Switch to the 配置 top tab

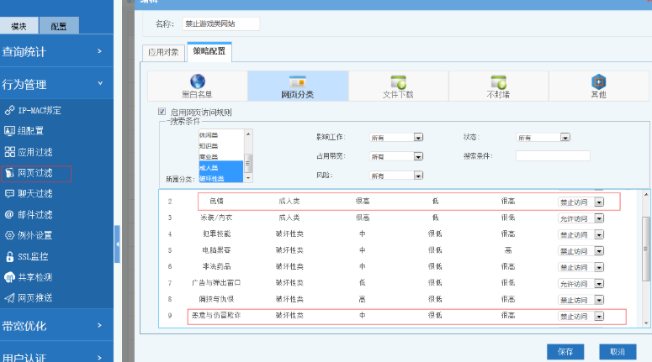point(59,27)
